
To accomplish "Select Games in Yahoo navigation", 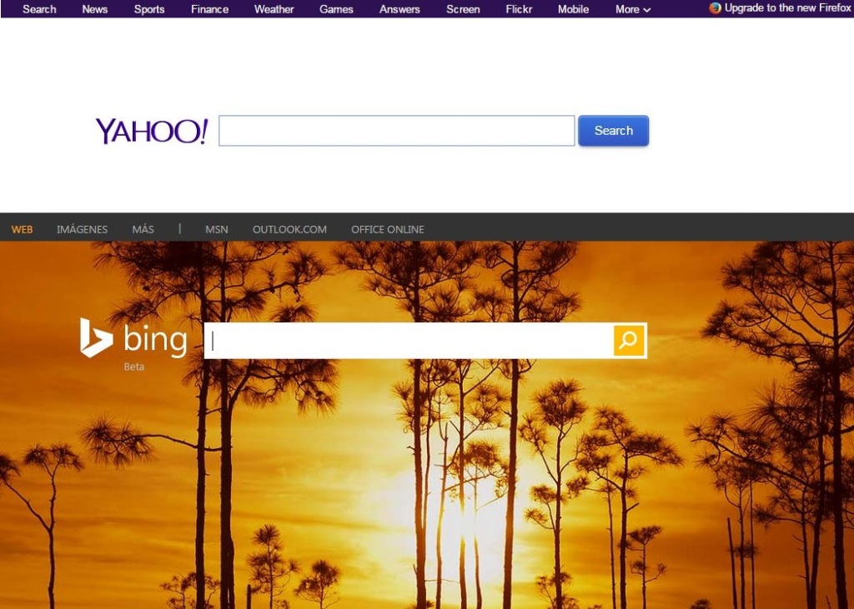I will [336, 9].
